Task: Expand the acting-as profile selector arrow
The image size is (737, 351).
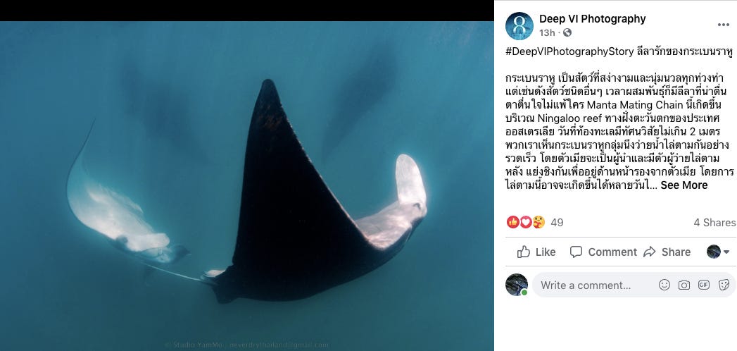Action: pyautogui.click(x=726, y=252)
